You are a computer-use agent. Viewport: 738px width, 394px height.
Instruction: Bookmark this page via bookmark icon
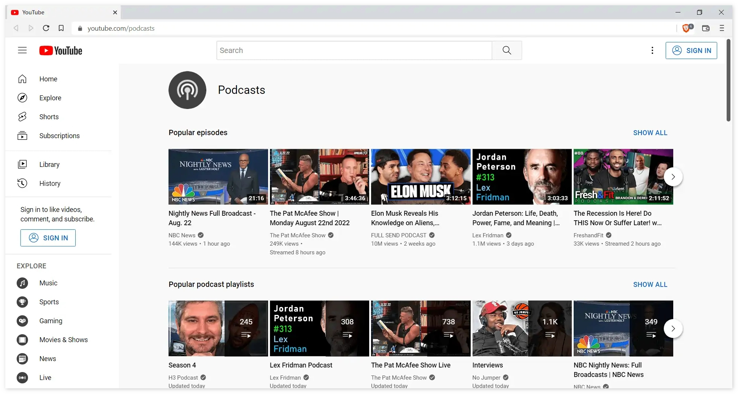tap(61, 28)
